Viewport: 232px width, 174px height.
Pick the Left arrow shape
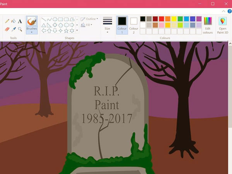[44, 31]
